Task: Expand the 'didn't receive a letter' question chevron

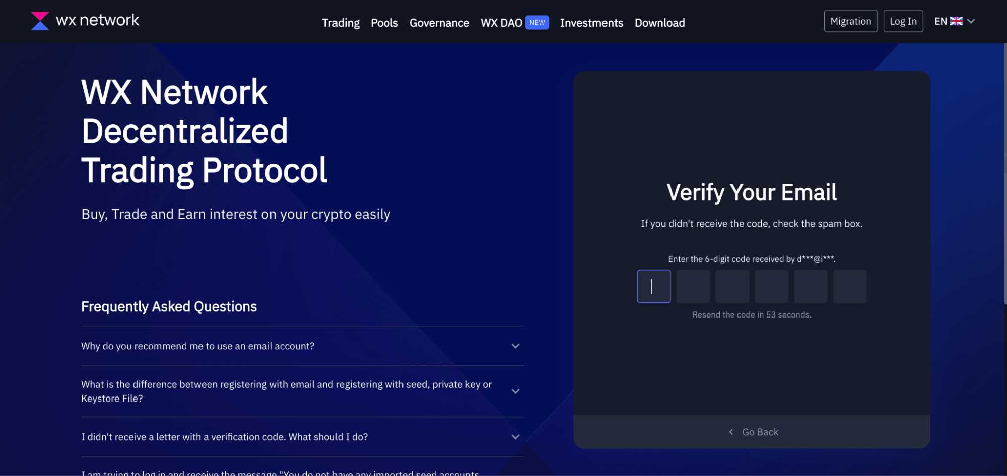Action: (515, 437)
